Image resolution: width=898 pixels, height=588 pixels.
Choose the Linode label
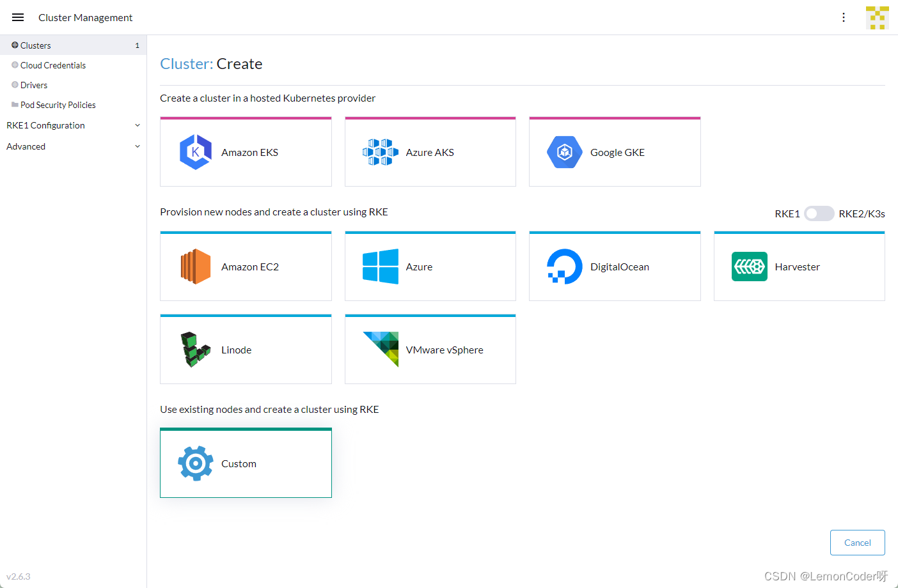(236, 350)
